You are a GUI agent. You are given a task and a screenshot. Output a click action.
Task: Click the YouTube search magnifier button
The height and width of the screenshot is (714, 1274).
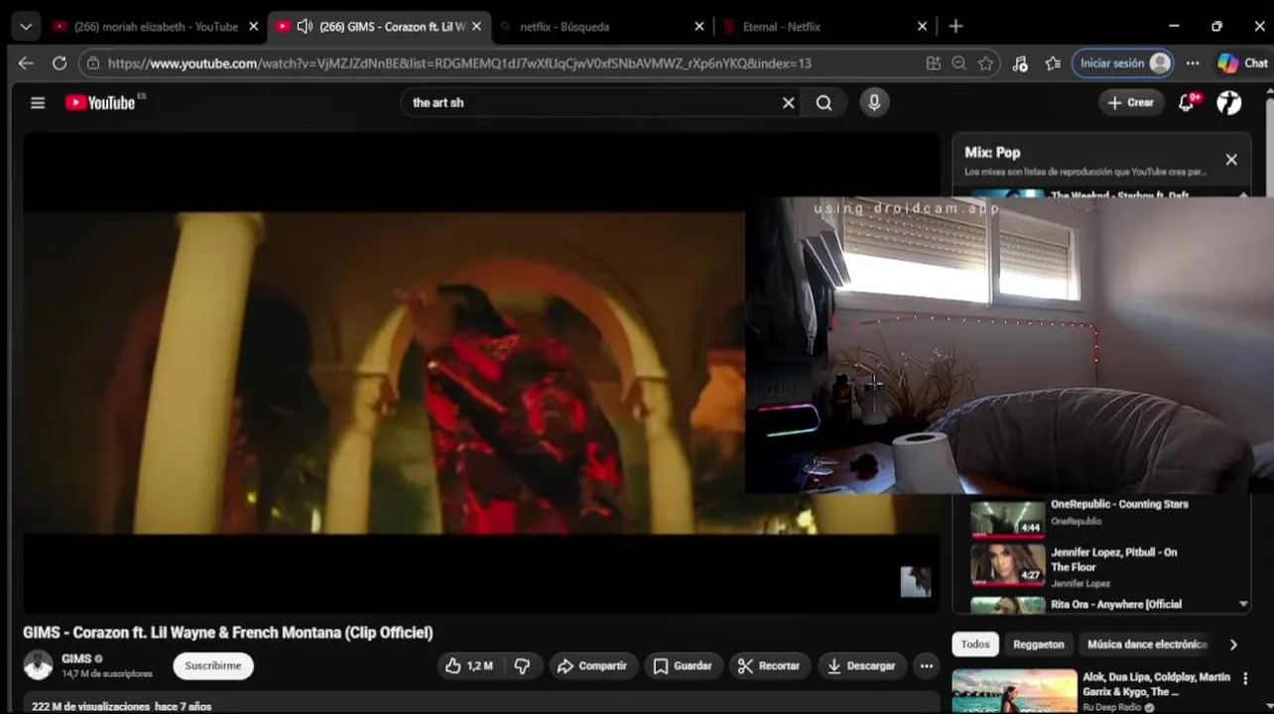pos(824,102)
